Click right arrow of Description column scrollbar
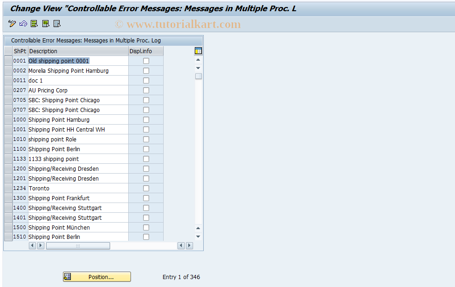Viewport: 455px width, 287px height. tap(41, 245)
